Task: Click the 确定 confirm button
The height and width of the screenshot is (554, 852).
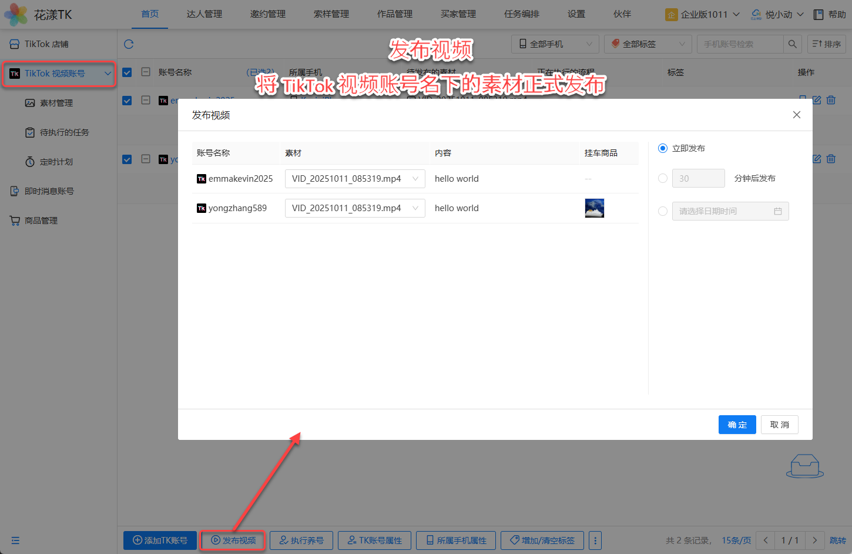Action: click(x=737, y=425)
